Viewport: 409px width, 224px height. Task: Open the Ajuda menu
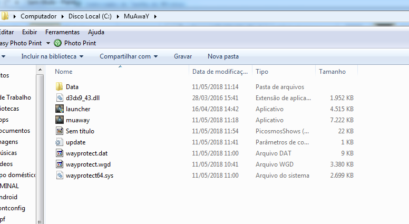(x=96, y=32)
